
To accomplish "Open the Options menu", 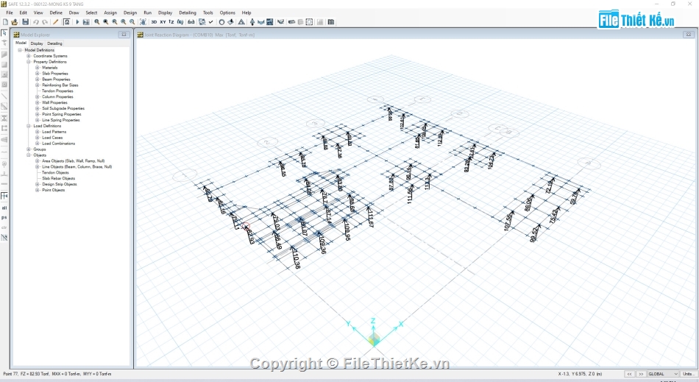I will pos(227,13).
